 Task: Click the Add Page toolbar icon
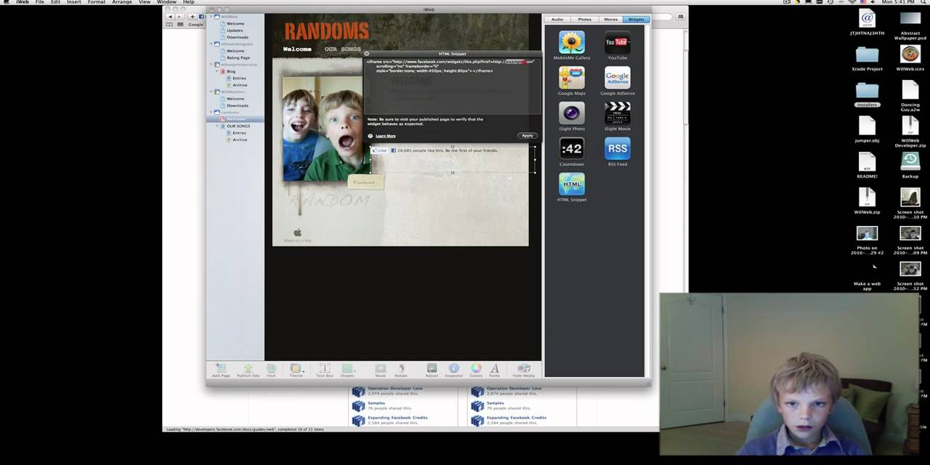click(221, 370)
